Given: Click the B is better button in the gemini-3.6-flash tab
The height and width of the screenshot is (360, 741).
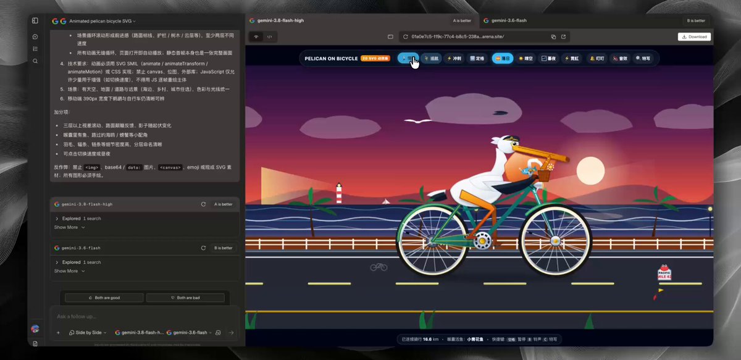Looking at the screenshot, I should pyautogui.click(x=695, y=20).
